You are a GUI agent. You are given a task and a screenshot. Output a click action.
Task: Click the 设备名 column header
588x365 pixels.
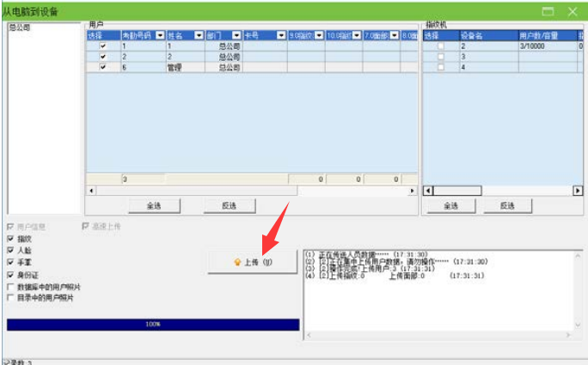pyautogui.click(x=489, y=35)
